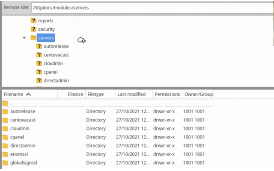Click the Permissions column header
The height and width of the screenshot is (171, 274).
[x=166, y=94]
